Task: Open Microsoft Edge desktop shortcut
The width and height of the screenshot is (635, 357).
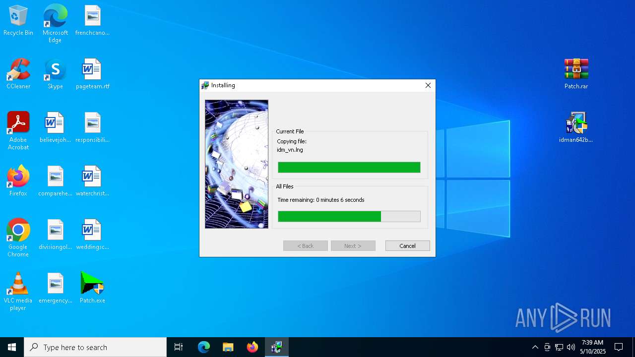Action: click(55, 23)
